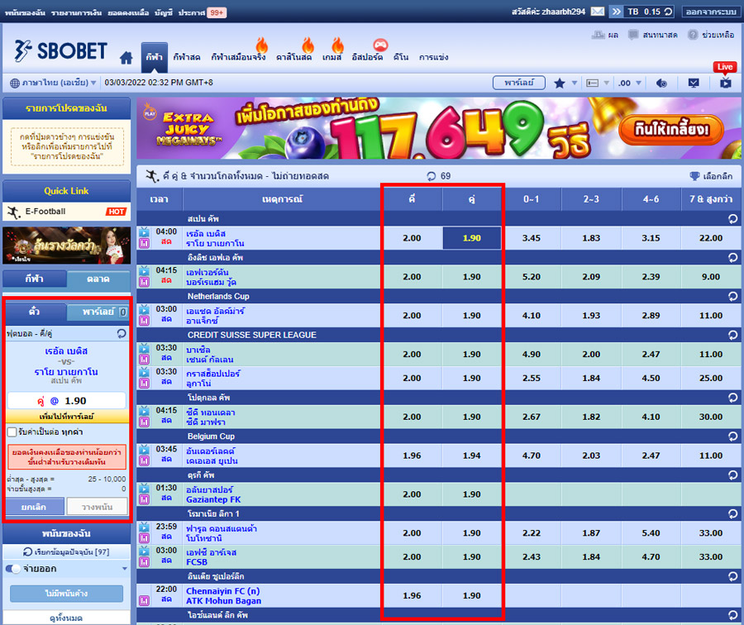
Task: Refresh the สเปน คัพ league row
Action: tap(732, 219)
